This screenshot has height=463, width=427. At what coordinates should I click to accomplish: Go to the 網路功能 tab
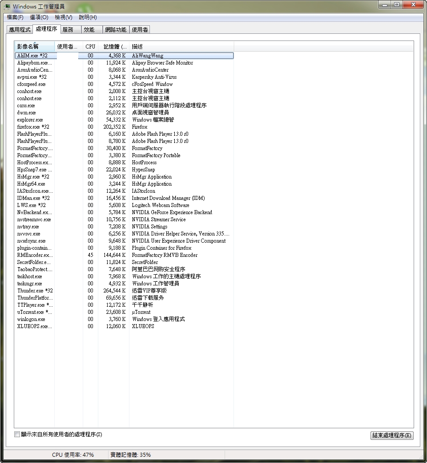coord(116,29)
